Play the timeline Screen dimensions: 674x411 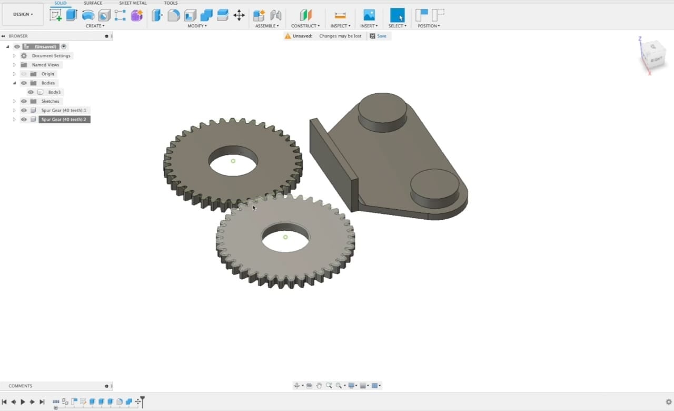pyautogui.click(x=23, y=402)
